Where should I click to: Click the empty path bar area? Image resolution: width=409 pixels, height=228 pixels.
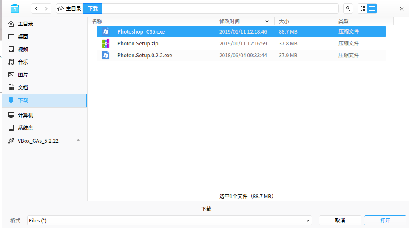[220, 8]
